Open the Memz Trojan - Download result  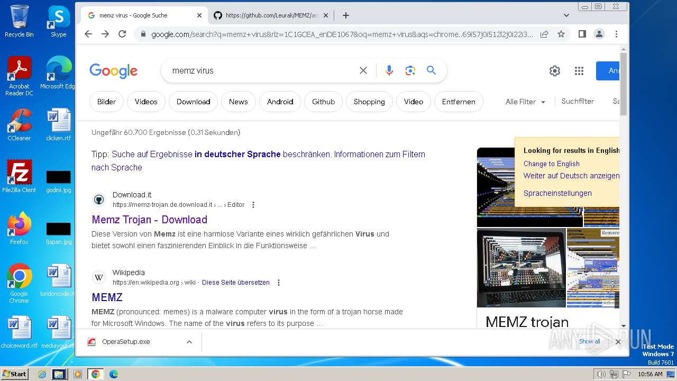149,220
